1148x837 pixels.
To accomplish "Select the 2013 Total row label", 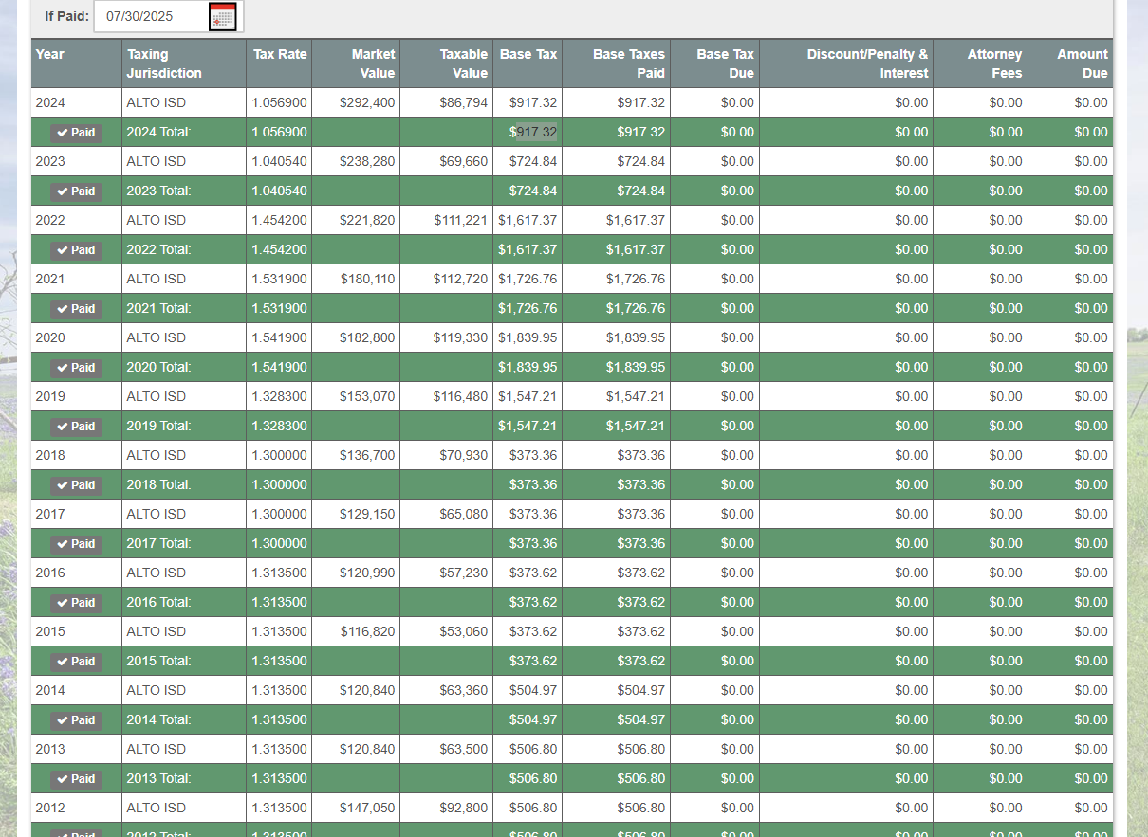I will (x=159, y=778).
